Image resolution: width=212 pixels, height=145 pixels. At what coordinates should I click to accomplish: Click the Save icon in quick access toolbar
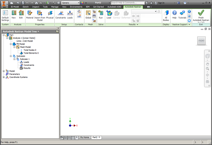pos(23,3)
